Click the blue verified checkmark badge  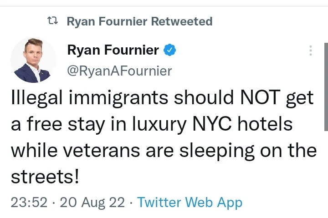(x=170, y=50)
